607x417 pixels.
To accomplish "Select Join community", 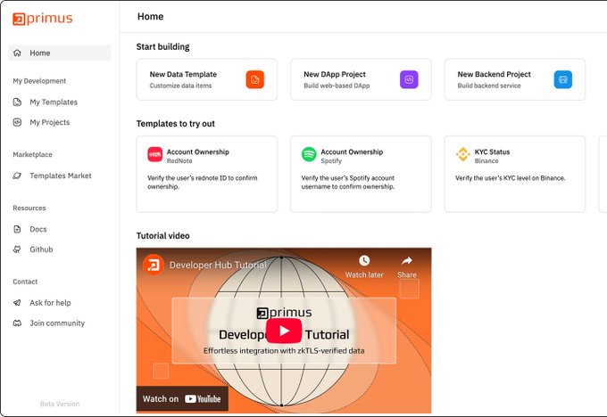I will tap(57, 323).
